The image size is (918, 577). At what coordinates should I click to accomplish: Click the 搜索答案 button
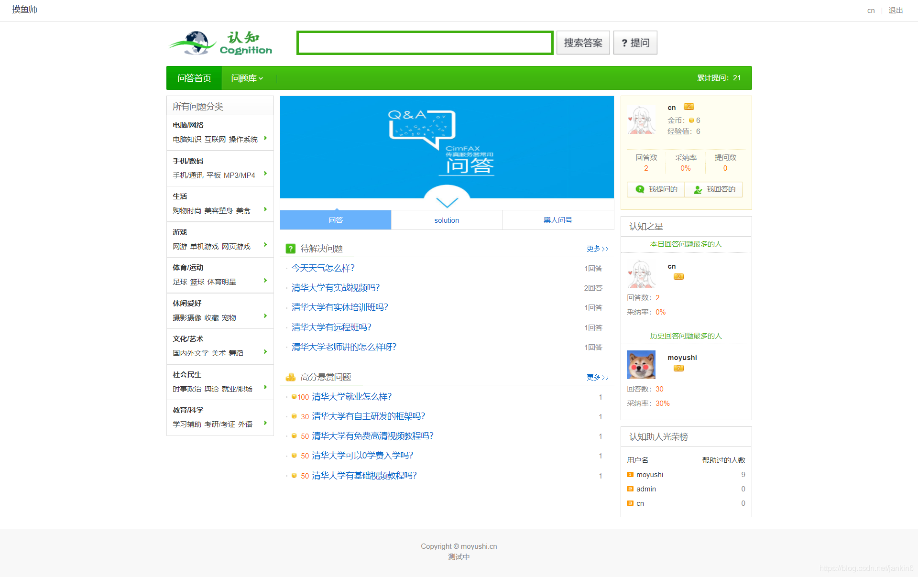pyautogui.click(x=582, y=43)
